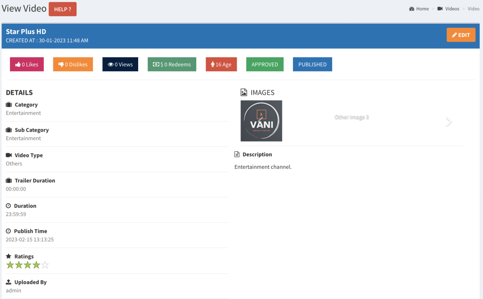Click the Category value Entertainment
This screenshot has width=483, height=299.
point(24,113)
